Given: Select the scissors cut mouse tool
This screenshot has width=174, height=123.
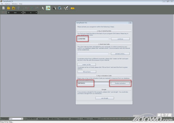Looking at the screenshot, I should [54, 8].
